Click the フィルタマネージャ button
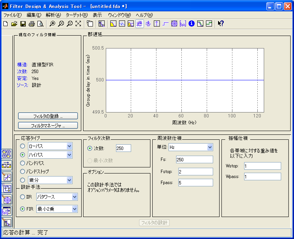 [48, 125]
